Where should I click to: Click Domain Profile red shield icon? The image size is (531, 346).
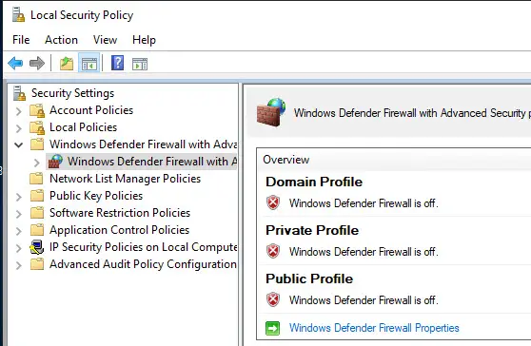(x=273, y=202)
